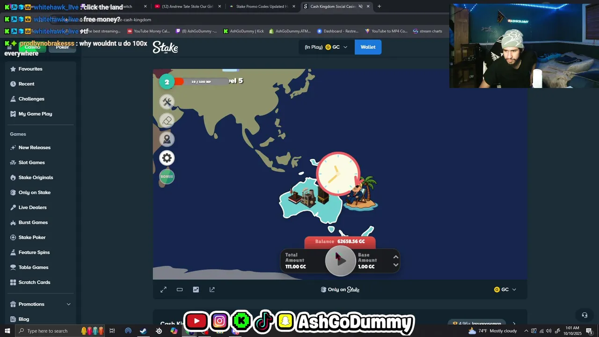Click the buildings on the Australia landmass
This screenshot has height=337, width=599.
(x=307, y=196)
